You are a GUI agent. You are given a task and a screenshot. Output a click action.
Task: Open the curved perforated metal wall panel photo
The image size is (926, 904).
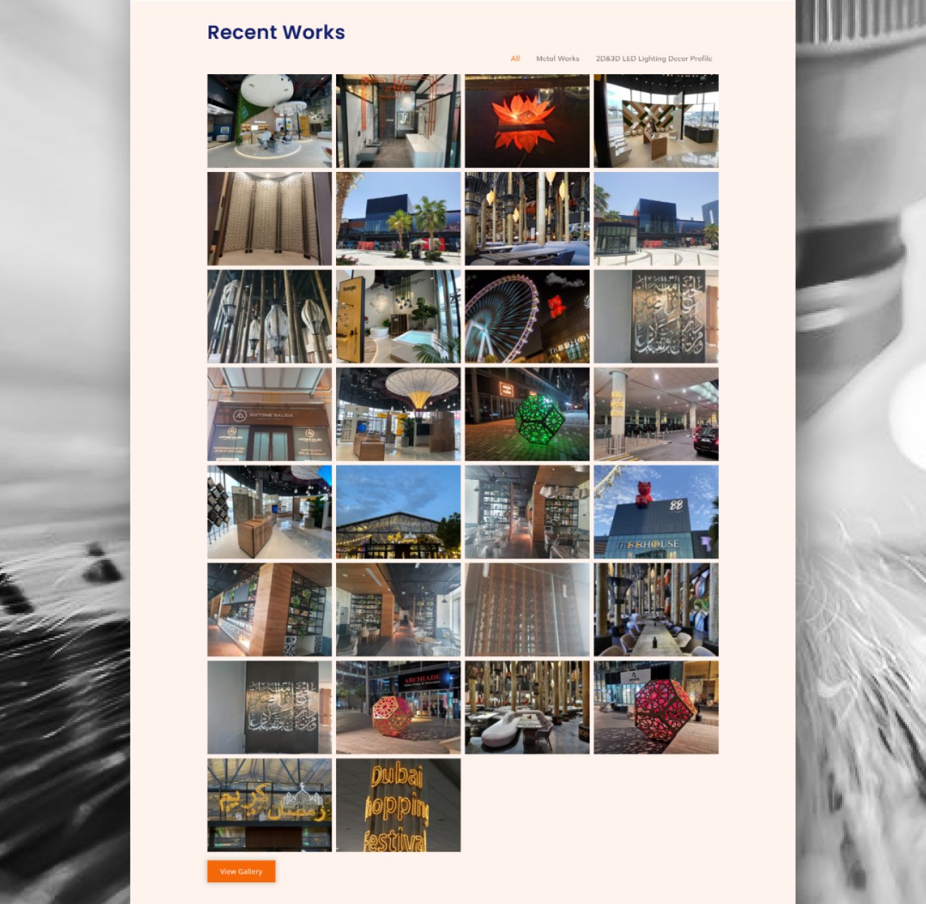(x=269, y=219)
